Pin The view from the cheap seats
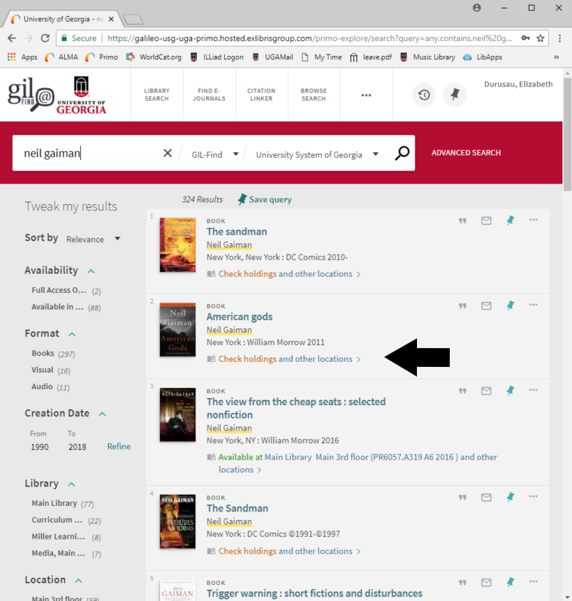The width and height of the screenshot is (572, 601). pyautogui.click(x=510, y=391)
